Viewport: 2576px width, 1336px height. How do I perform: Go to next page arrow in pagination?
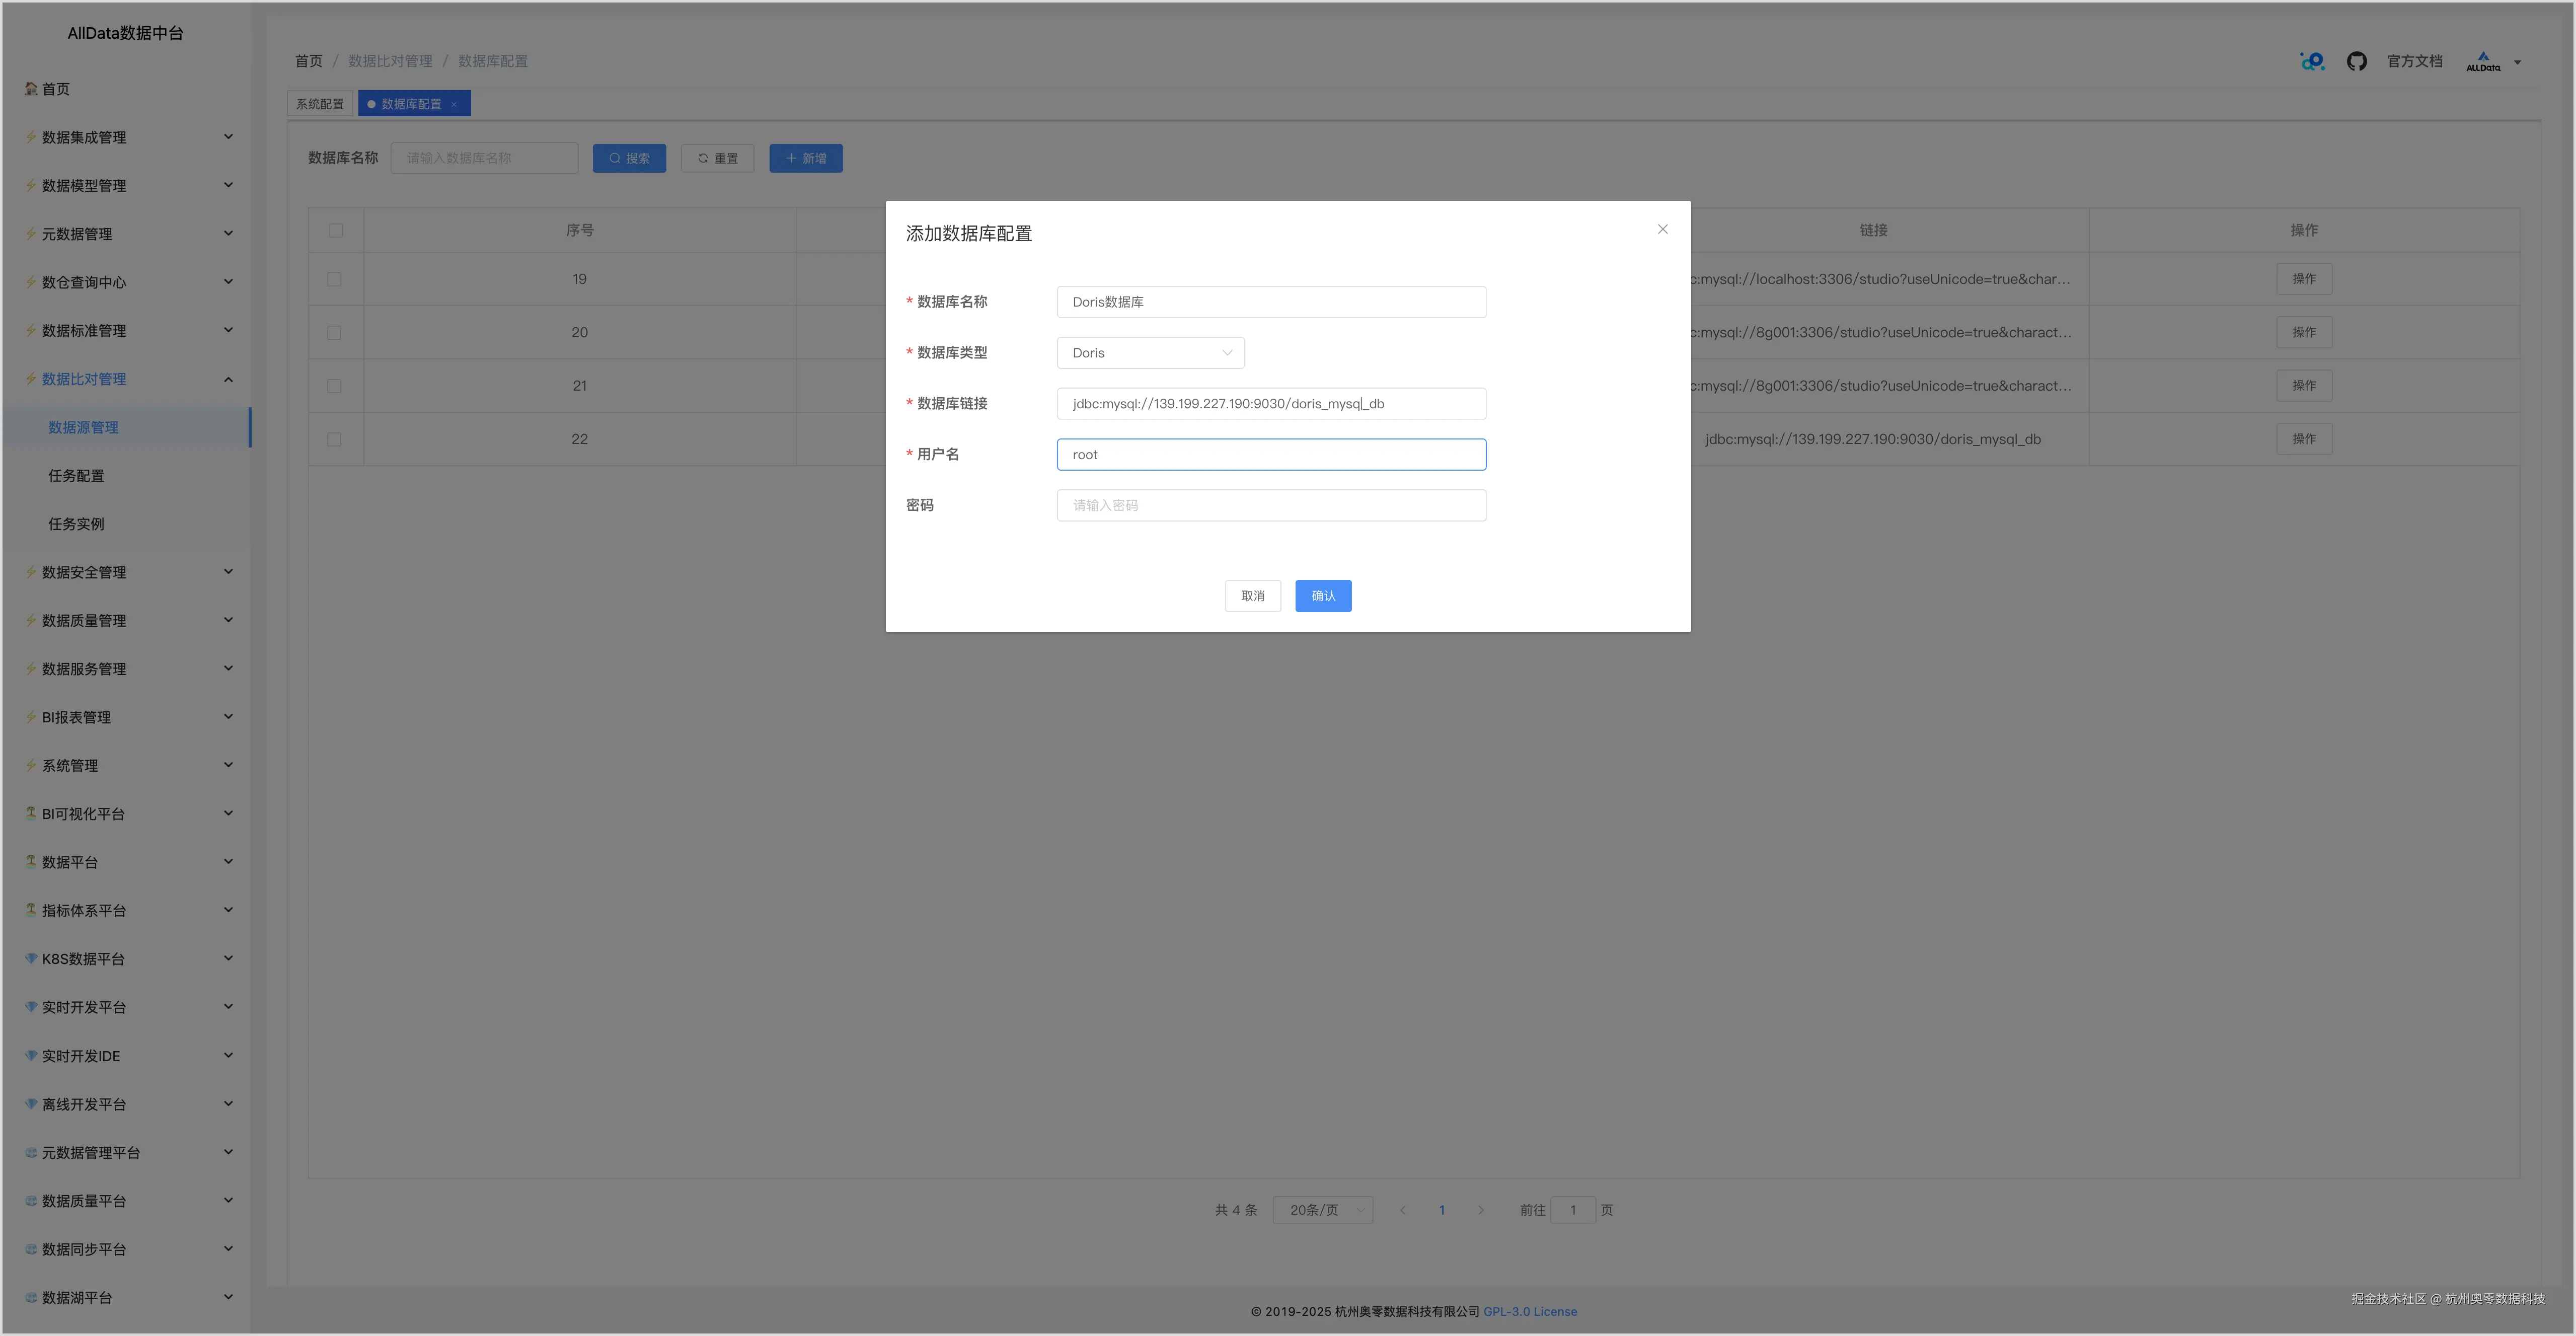(1481, 1210)
